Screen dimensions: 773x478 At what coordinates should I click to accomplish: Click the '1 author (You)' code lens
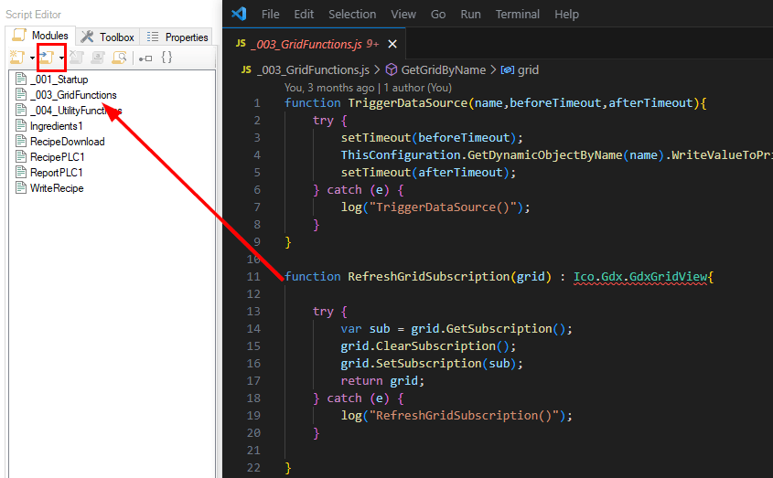[417, 88]
